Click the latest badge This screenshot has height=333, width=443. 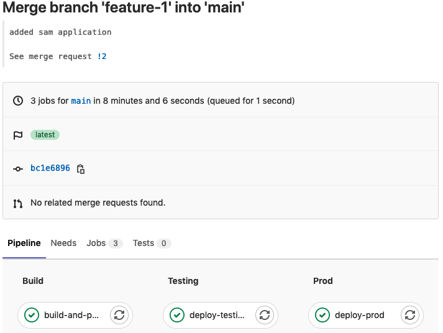point(45,135)
